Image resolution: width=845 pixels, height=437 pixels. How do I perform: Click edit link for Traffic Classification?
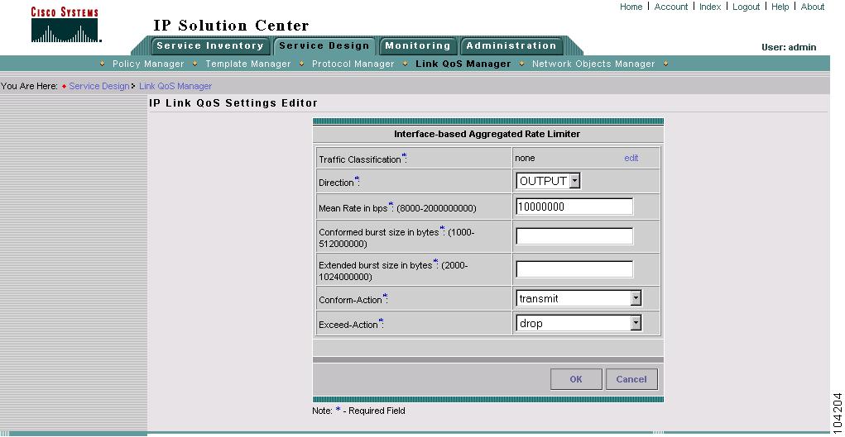[631, 159]
